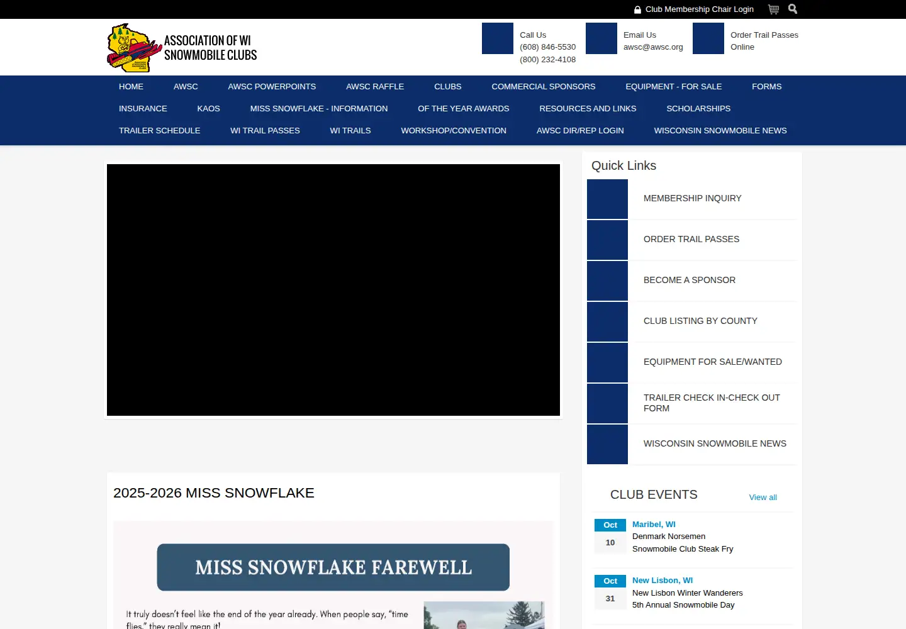Select WORKSHOP/CONVENTION in the navigation

point(454,131)
